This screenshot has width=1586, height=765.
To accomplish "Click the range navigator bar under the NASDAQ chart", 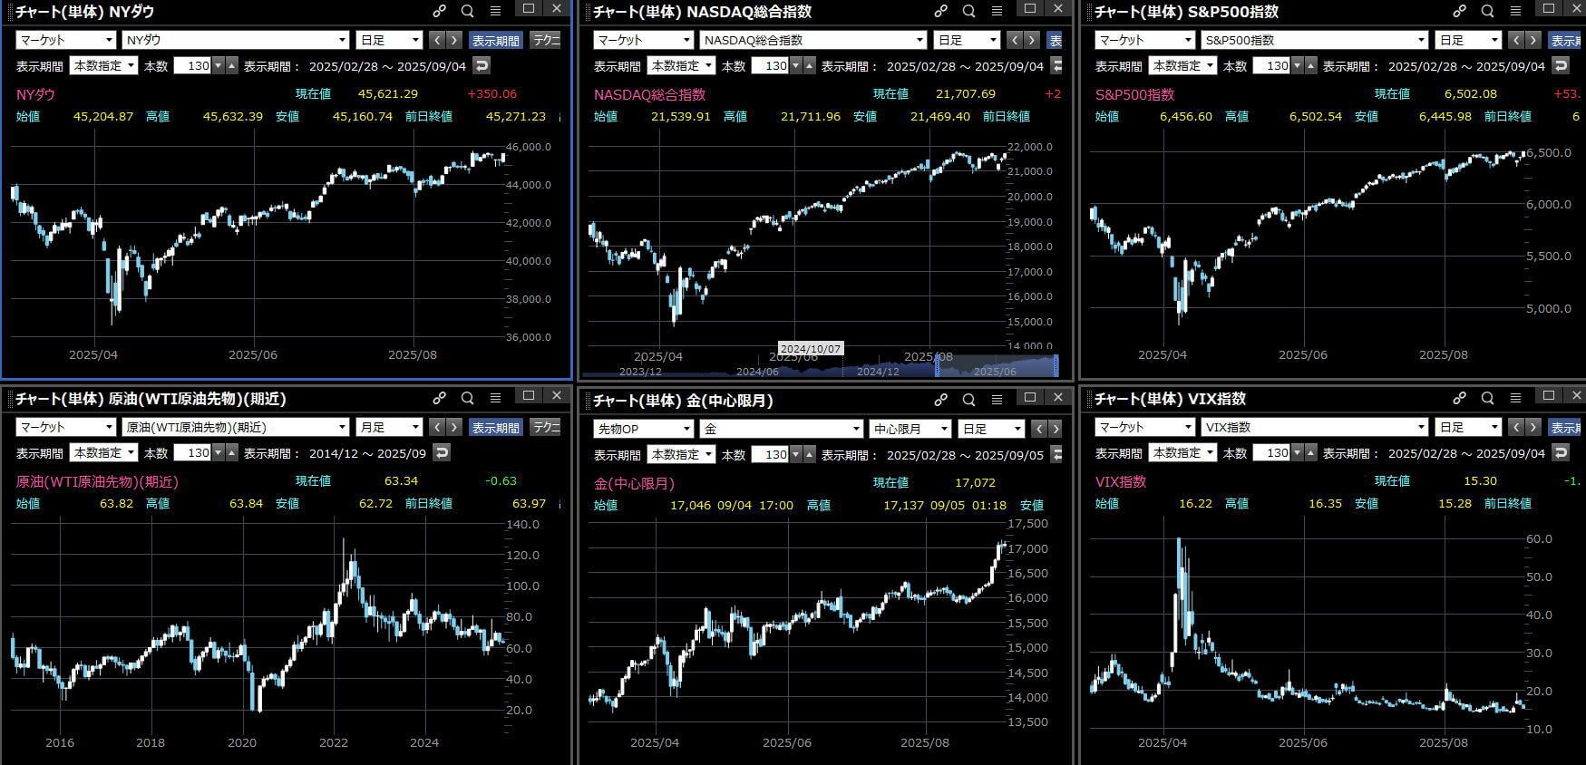I will [x=818, y=366].
